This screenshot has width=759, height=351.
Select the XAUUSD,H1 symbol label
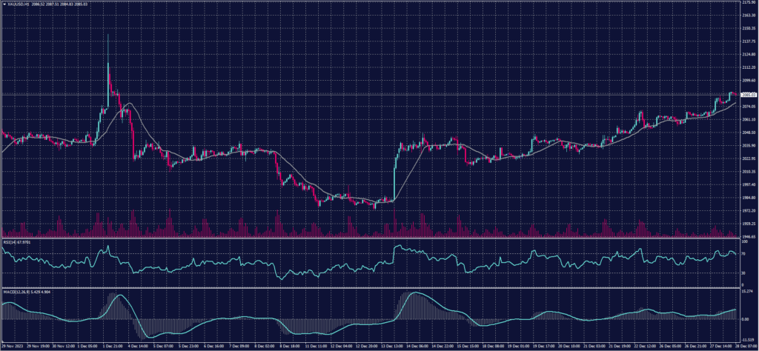(15, 4)
